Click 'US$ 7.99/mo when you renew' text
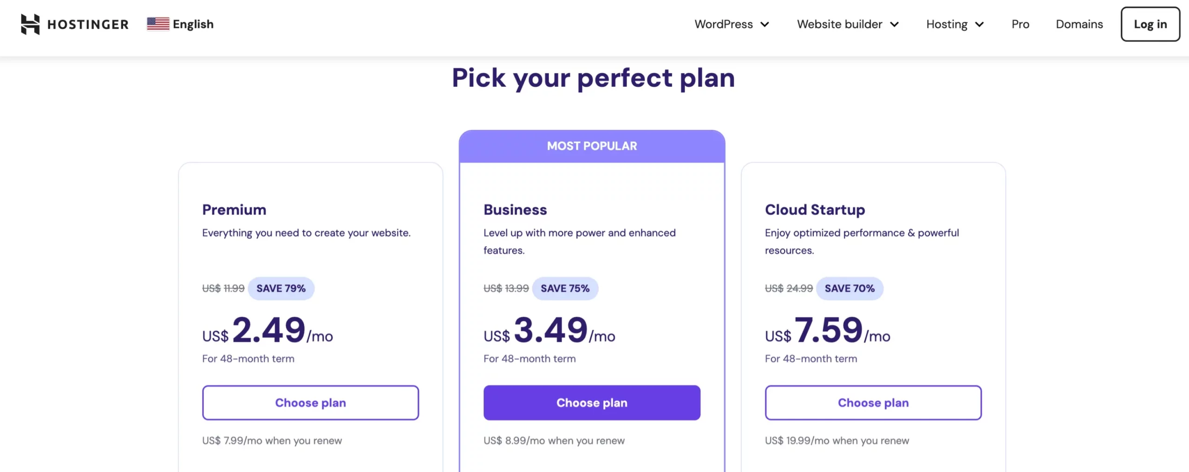The width and height of the screenshot is (1189, 472). point(272,440)
